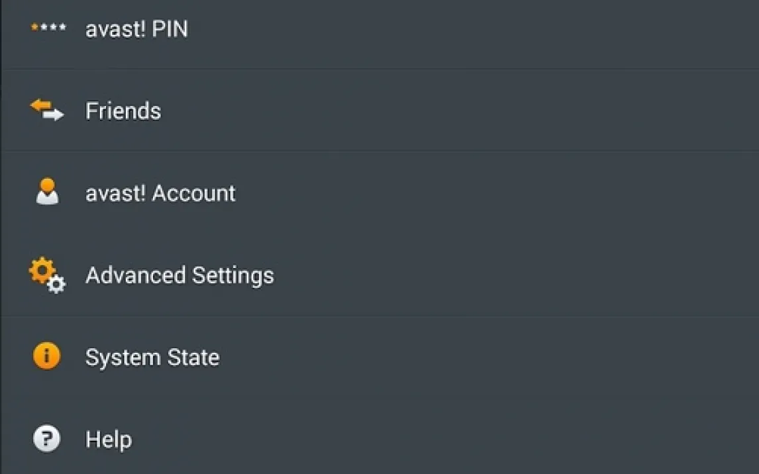Click the avast! PIN asterisks icon
759x474 pixels.
click(48, 28)
